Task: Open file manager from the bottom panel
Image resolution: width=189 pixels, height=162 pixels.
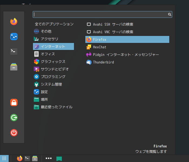Action: 35,158
